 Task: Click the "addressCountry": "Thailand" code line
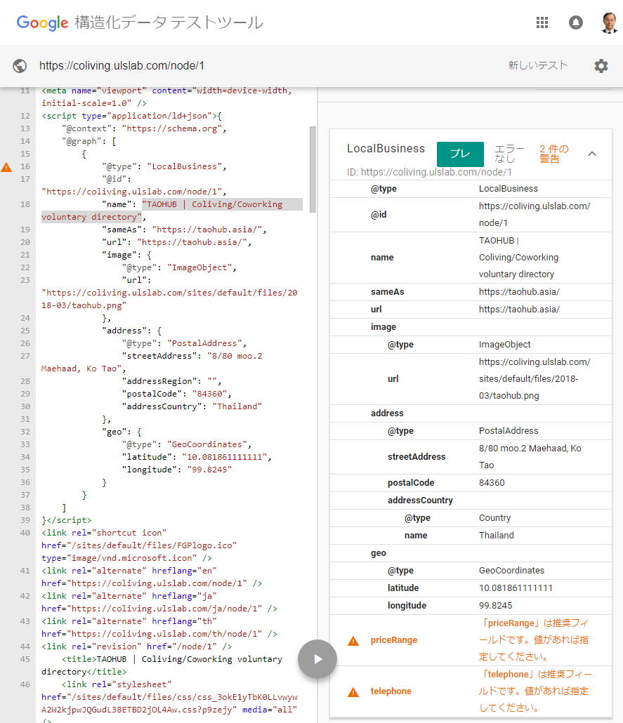click(x=192, y=406)
